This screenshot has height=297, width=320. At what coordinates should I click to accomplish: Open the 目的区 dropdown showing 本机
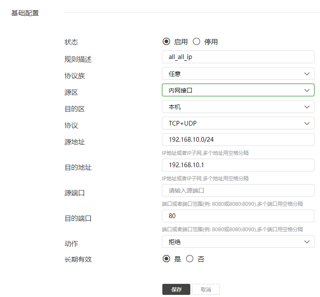(233, 106)
